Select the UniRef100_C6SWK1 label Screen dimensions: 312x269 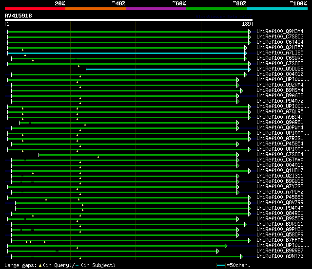280,58
